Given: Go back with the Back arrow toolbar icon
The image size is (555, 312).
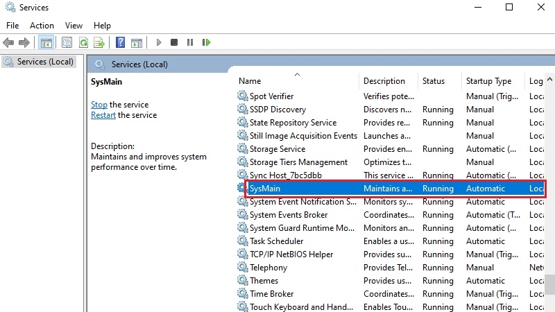Looking at the screenshot, I should click(x=8, y=43).
